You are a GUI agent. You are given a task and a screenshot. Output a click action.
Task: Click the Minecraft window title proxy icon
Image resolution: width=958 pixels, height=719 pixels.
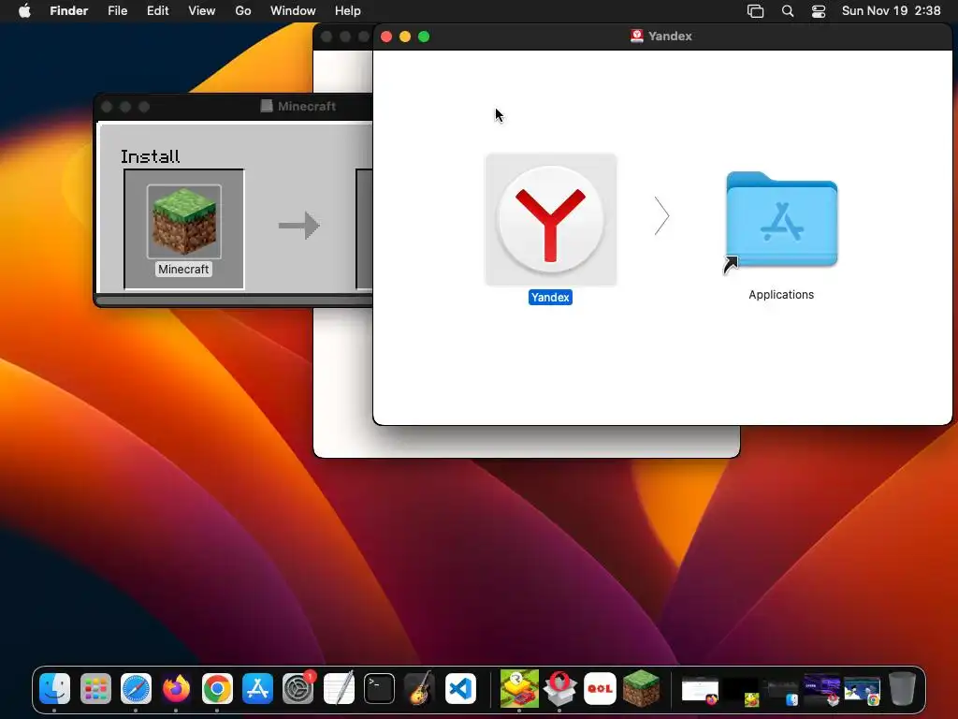coord(267,107)
